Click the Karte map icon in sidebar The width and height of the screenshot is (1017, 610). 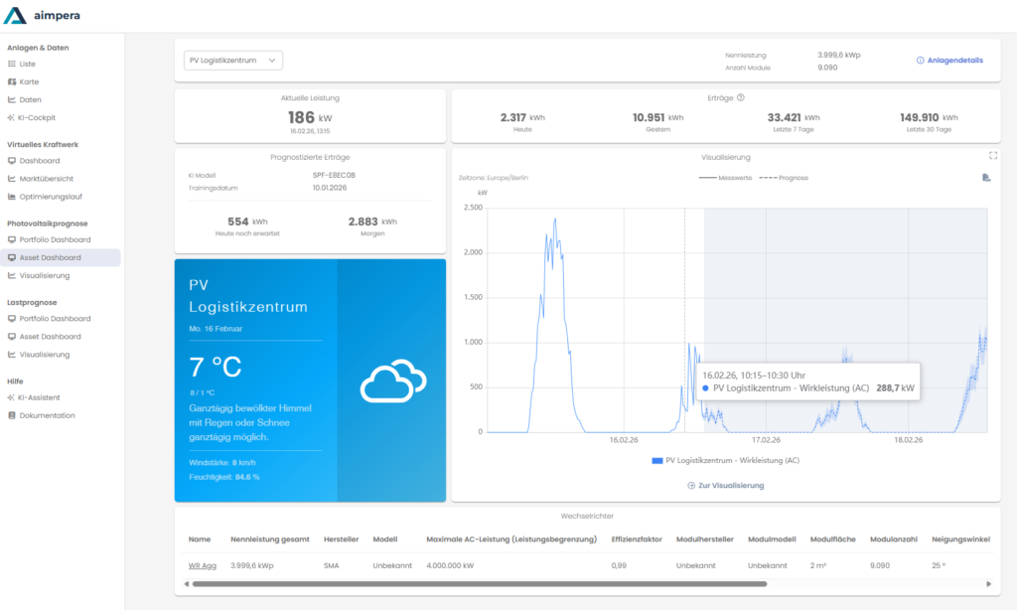12,81
